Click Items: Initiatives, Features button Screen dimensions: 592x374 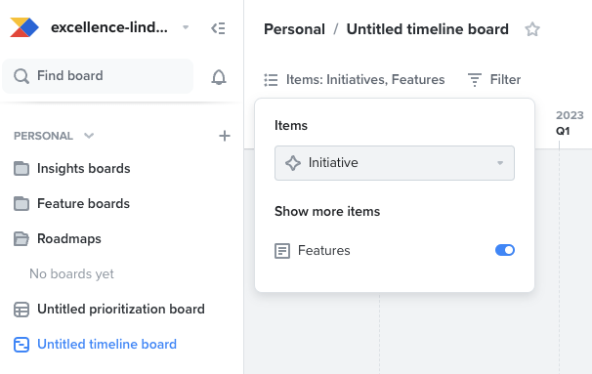tap(355, 80)
